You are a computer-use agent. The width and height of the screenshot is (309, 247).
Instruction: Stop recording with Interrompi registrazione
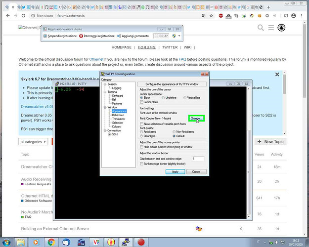click(x=97, y=36)
